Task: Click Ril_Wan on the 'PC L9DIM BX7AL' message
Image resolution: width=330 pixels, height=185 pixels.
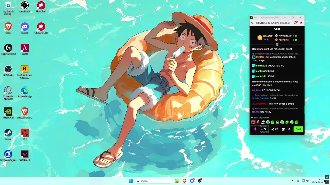Action: [257, 90]
